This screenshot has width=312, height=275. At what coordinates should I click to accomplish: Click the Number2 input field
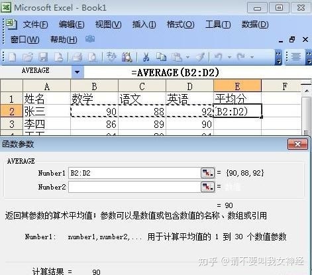(134, 187)
